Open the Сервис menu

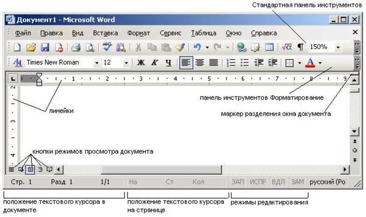170,33
